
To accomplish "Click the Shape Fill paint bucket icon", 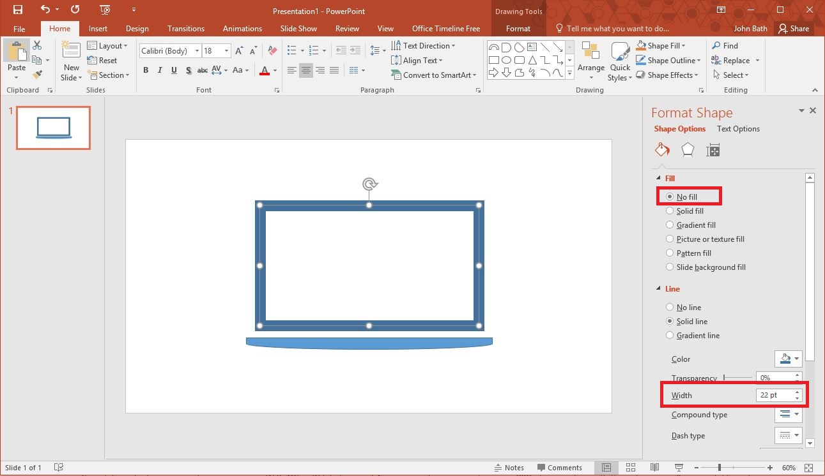I will tap(640, 45).
